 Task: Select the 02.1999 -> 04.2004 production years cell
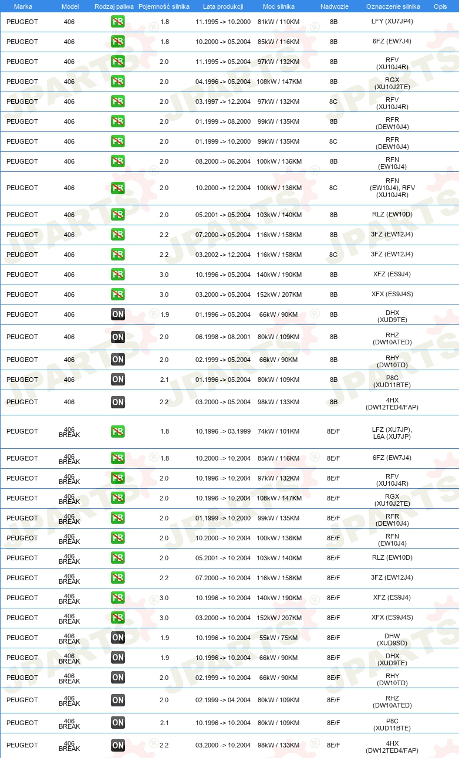[x=223, y=700]
